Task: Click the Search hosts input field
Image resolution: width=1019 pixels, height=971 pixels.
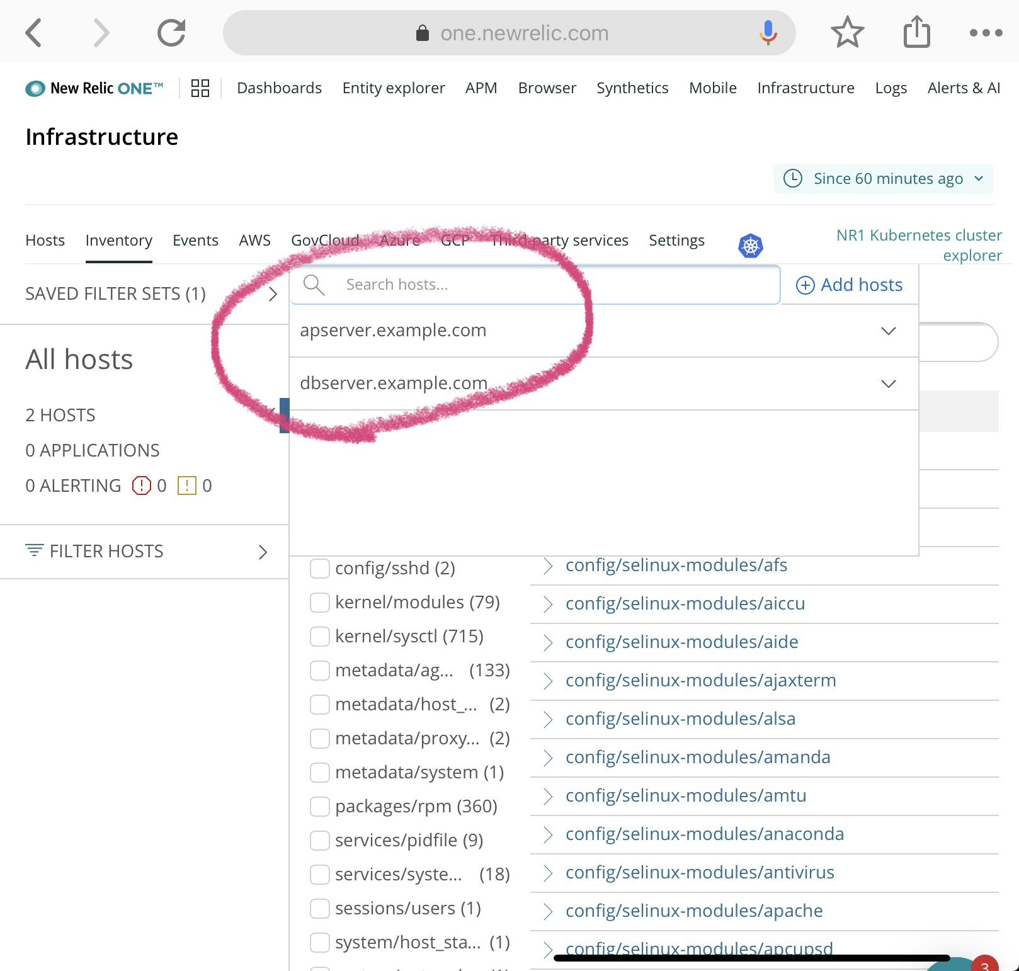Action: point(535,285)
